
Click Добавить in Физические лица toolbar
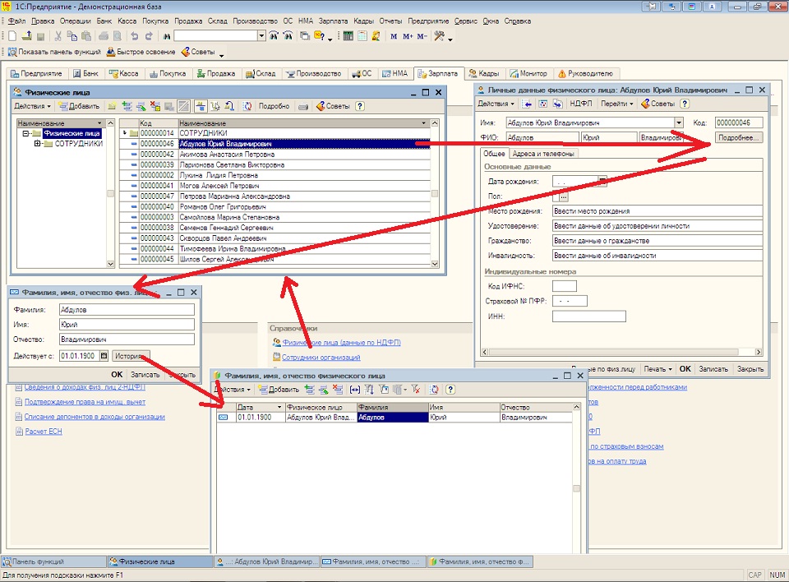[79, 106]
